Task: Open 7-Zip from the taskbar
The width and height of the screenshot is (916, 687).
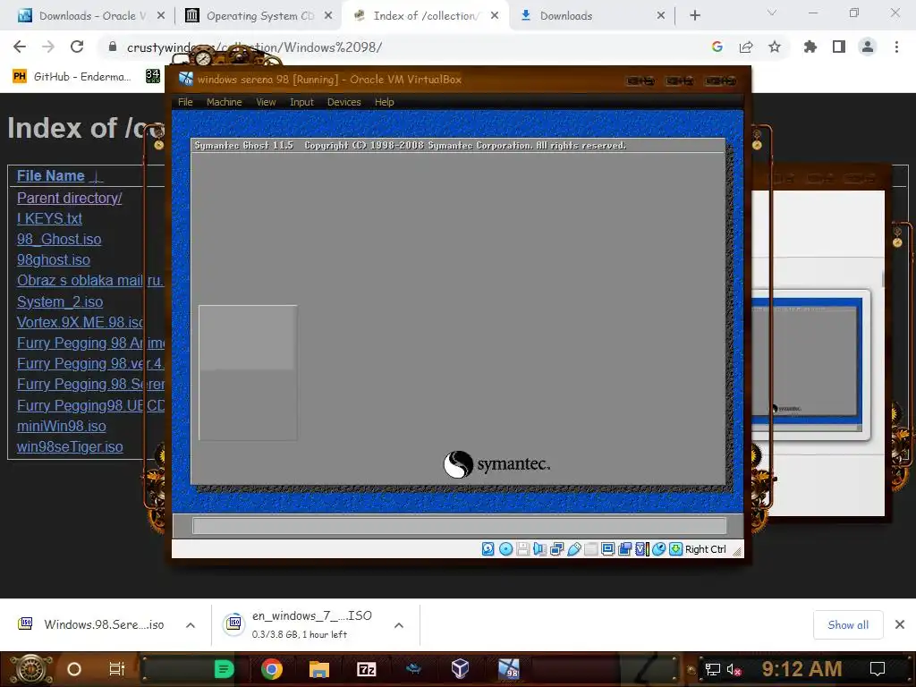Action: coord(366,669)
